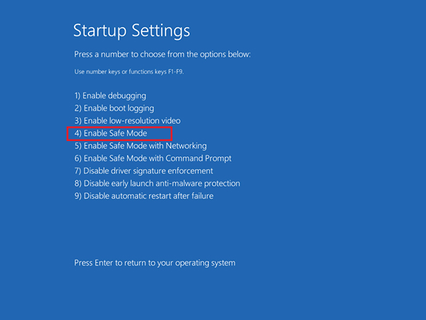The image size is (426, 320).
Task: Select Enable low-resolution video
Action: pos(127,121)
